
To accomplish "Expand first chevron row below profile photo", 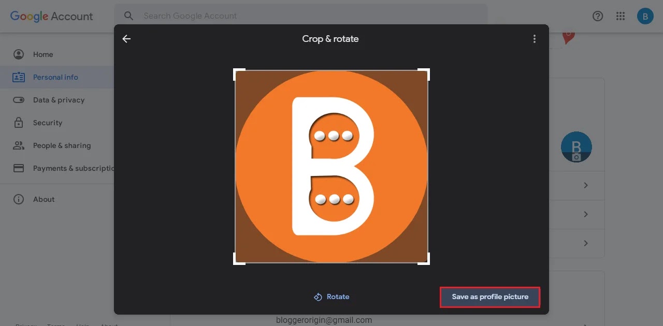I will coord(586,185).
